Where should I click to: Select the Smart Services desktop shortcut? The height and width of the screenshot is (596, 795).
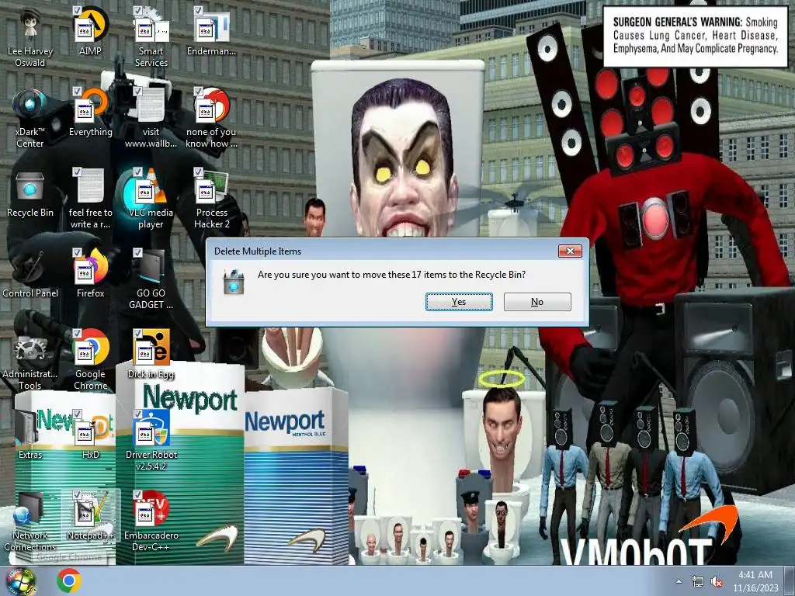tap(151, 37)
